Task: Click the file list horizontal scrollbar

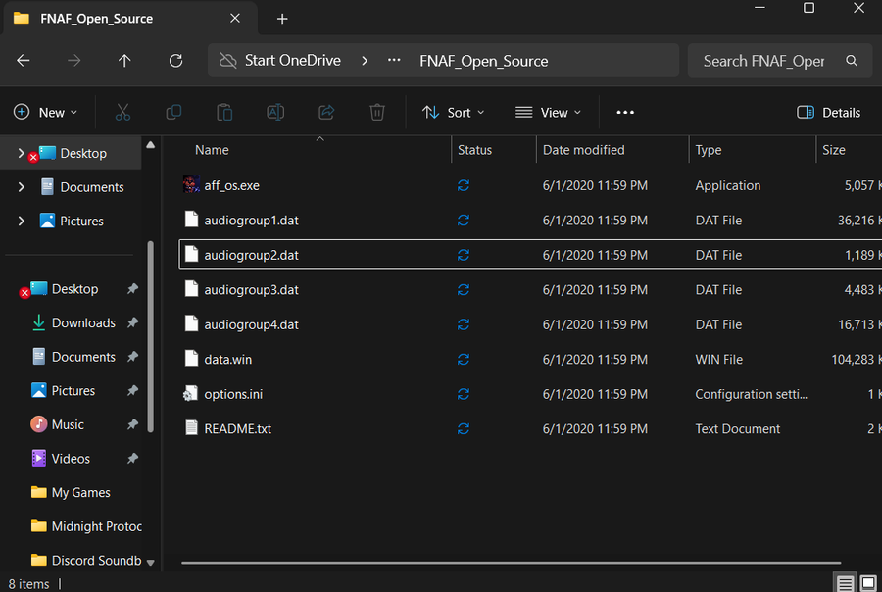Action: coord(511,563)
